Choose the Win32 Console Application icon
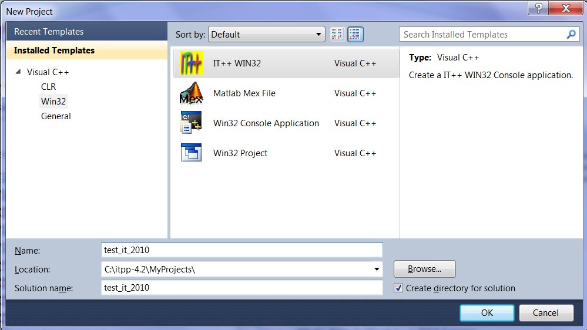Viewport: 587px width, 330px height. click(192, 122)
